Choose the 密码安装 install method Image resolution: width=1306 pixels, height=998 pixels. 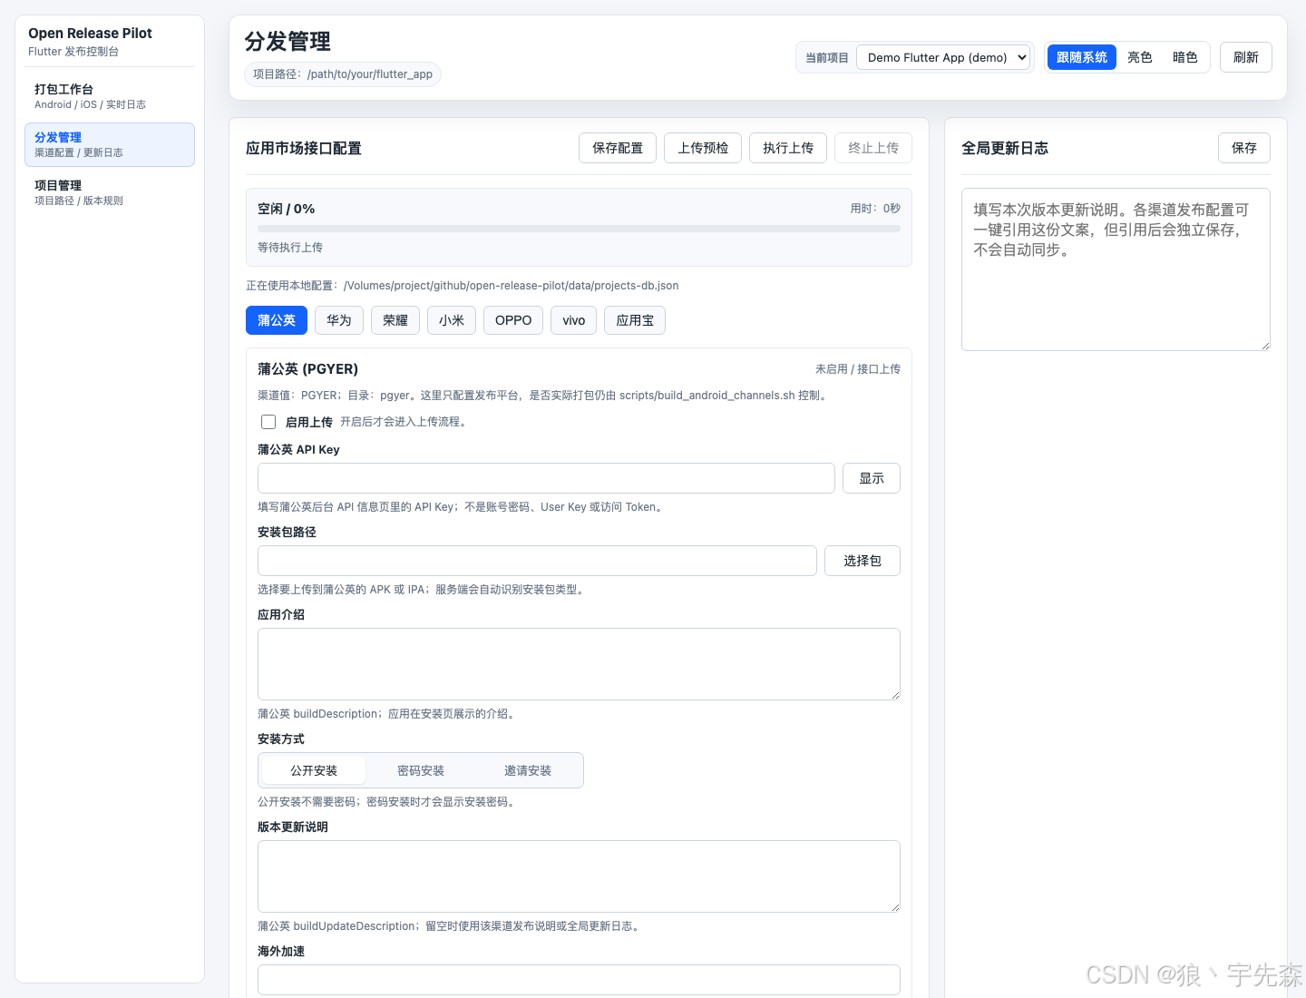point(421,770)
